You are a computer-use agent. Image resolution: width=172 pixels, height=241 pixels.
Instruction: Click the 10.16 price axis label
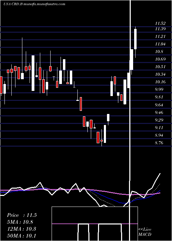160,82
